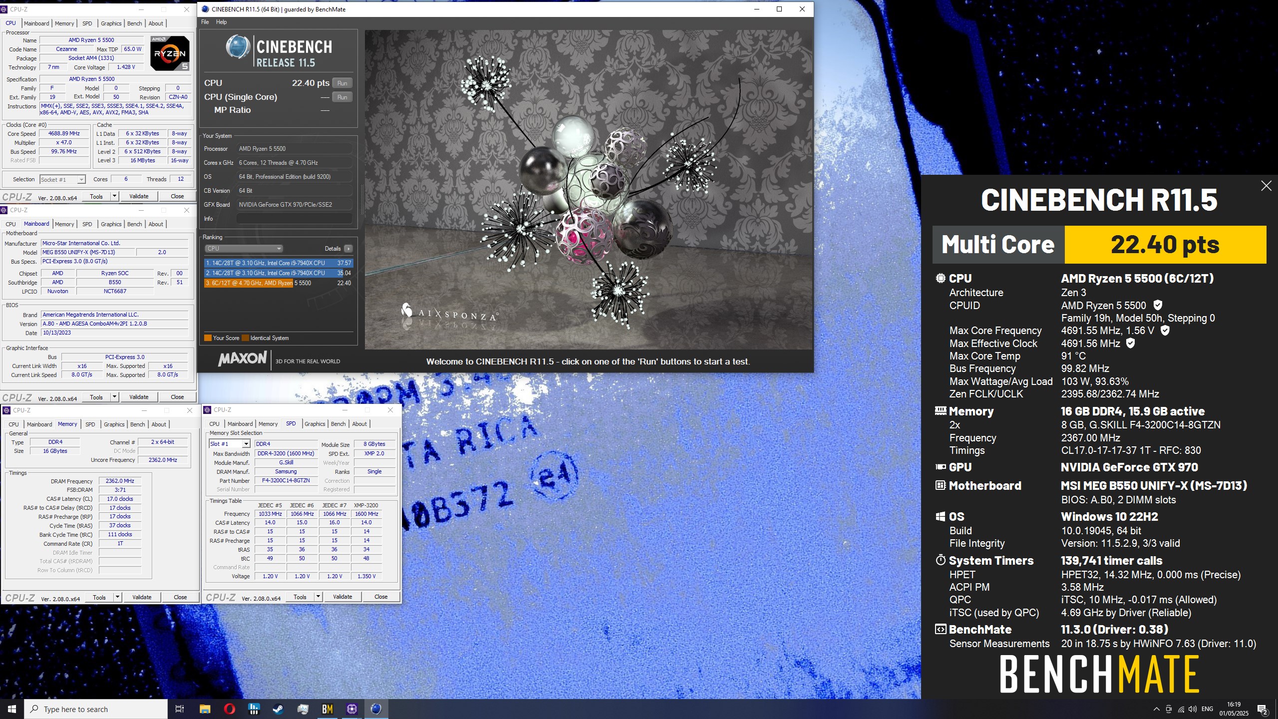
Task: Click the Core Speed value 4688.89 MHz
Action: click(x=64, y=134)
